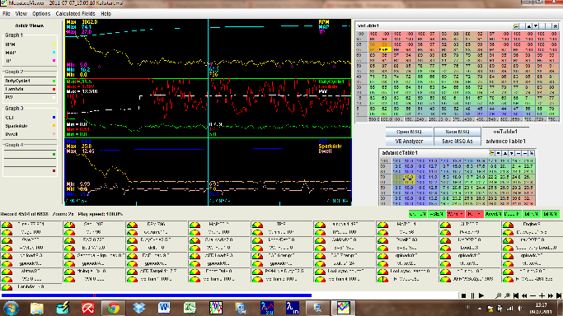The width and height of the screenshot is (563, 316).
Task: Click up-arrow increment icon in veTable1 header
Action: coord(529,26)
